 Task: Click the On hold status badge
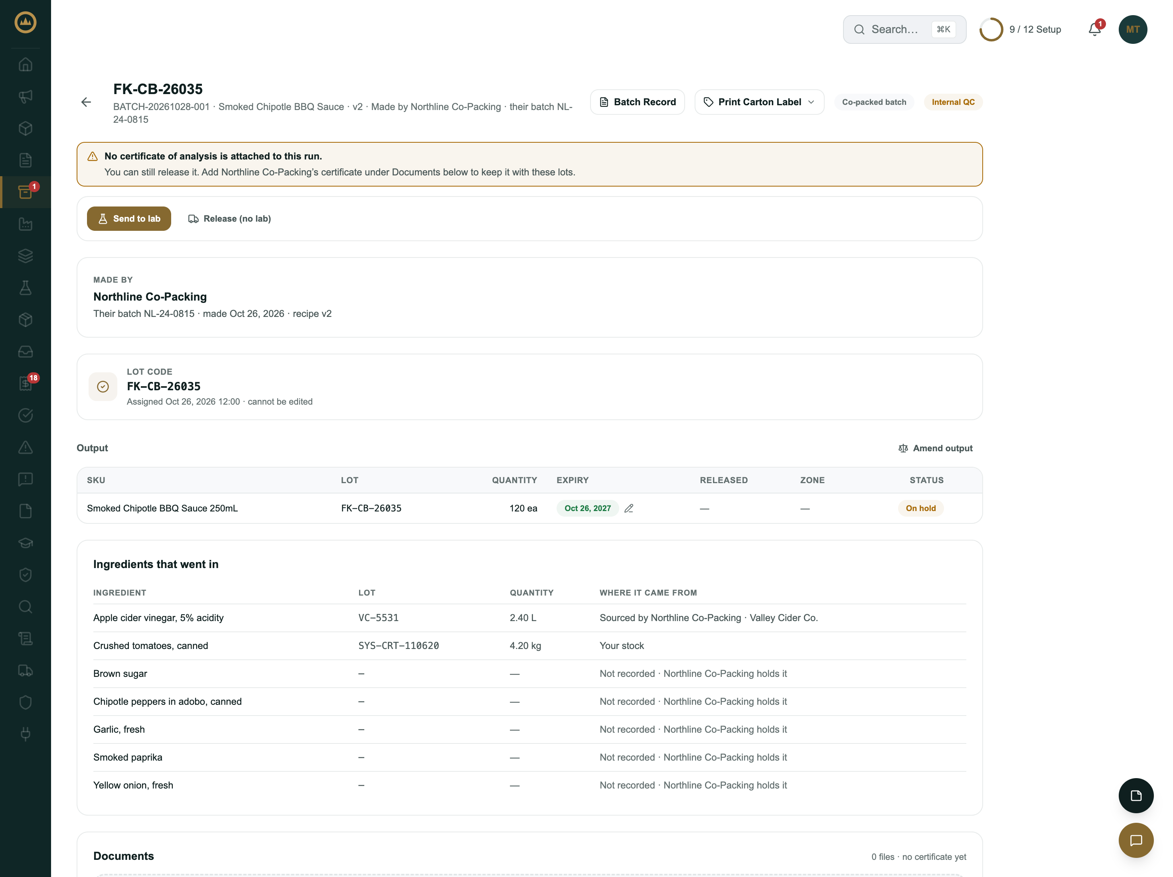(x=920, y=508)
